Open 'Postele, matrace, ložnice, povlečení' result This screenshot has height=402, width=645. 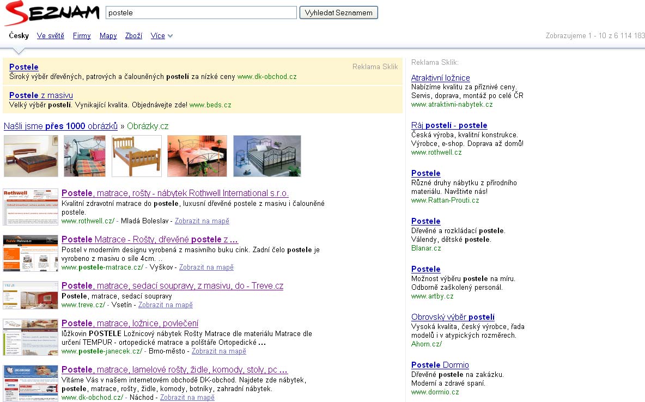[x=130, y=324]
